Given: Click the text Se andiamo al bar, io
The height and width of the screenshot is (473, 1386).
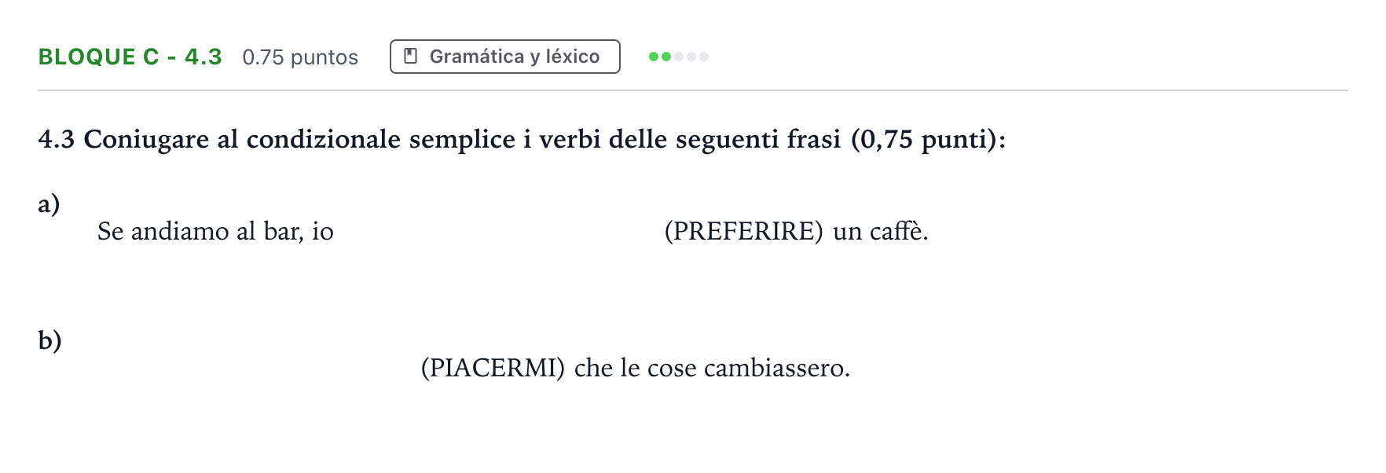Looking at the screenshot, I should click(x=215, y=231).
